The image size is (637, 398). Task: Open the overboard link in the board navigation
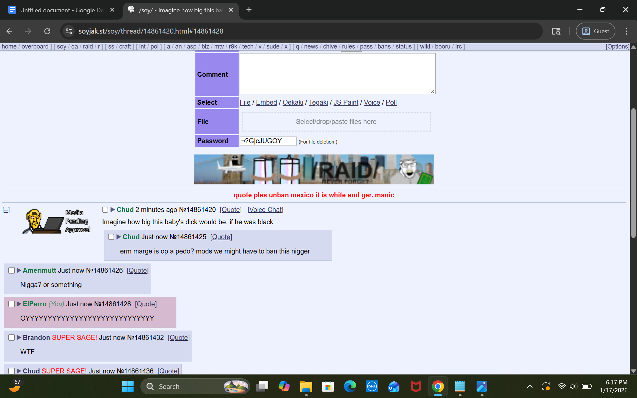tap(35, 47)
